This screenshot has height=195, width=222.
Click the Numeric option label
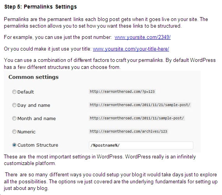coord(26,132)
